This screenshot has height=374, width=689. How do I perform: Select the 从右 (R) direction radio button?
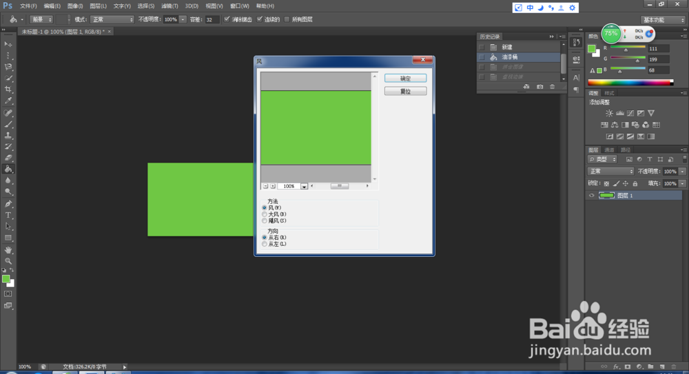click(265, 238)
